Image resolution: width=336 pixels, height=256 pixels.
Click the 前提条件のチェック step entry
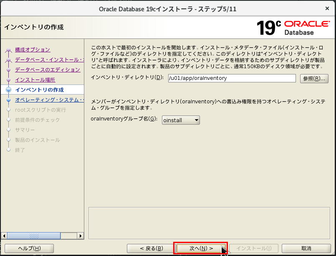[38, 120]
